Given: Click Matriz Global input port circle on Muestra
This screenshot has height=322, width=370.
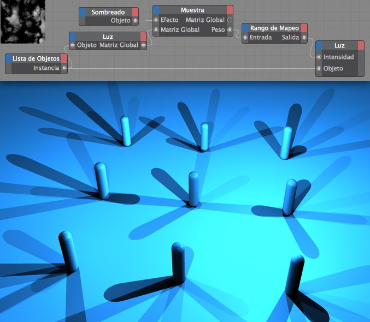Looking at the screenshot, I should (156, 30).
